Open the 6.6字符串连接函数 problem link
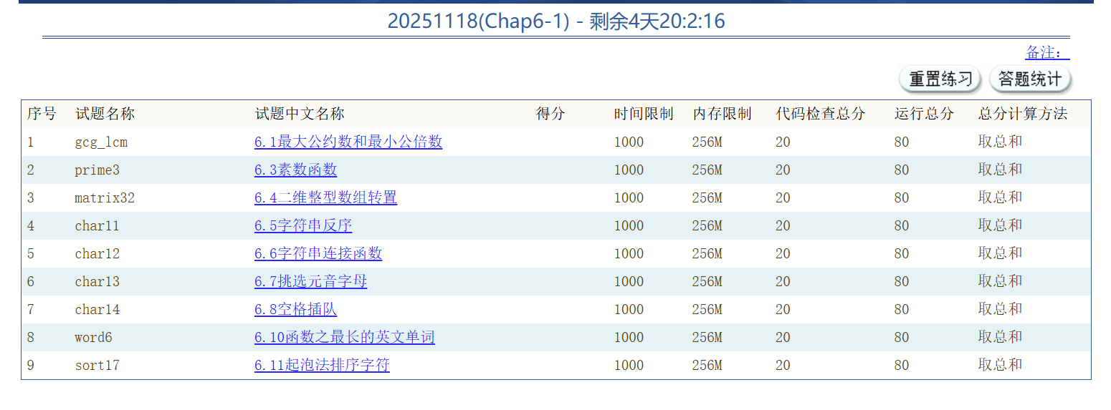 (318, 253)
